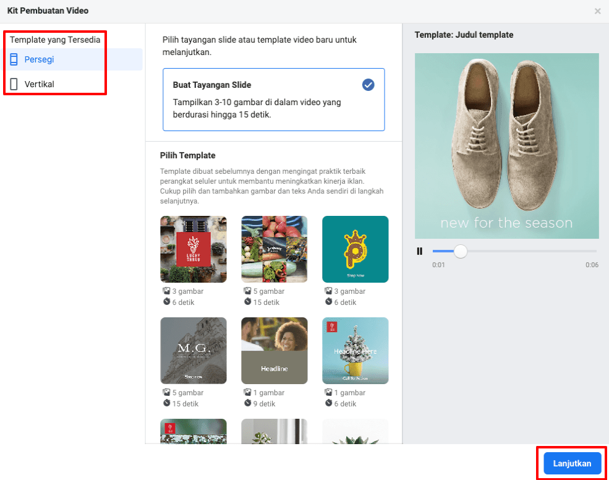
Task: Choose the teal crown P template
Action: (x=355, y=249)
